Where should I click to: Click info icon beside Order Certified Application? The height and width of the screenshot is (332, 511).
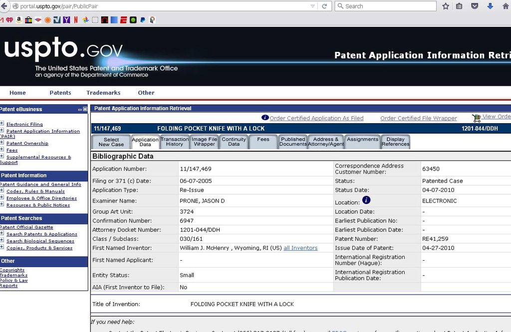coord(265,118)
